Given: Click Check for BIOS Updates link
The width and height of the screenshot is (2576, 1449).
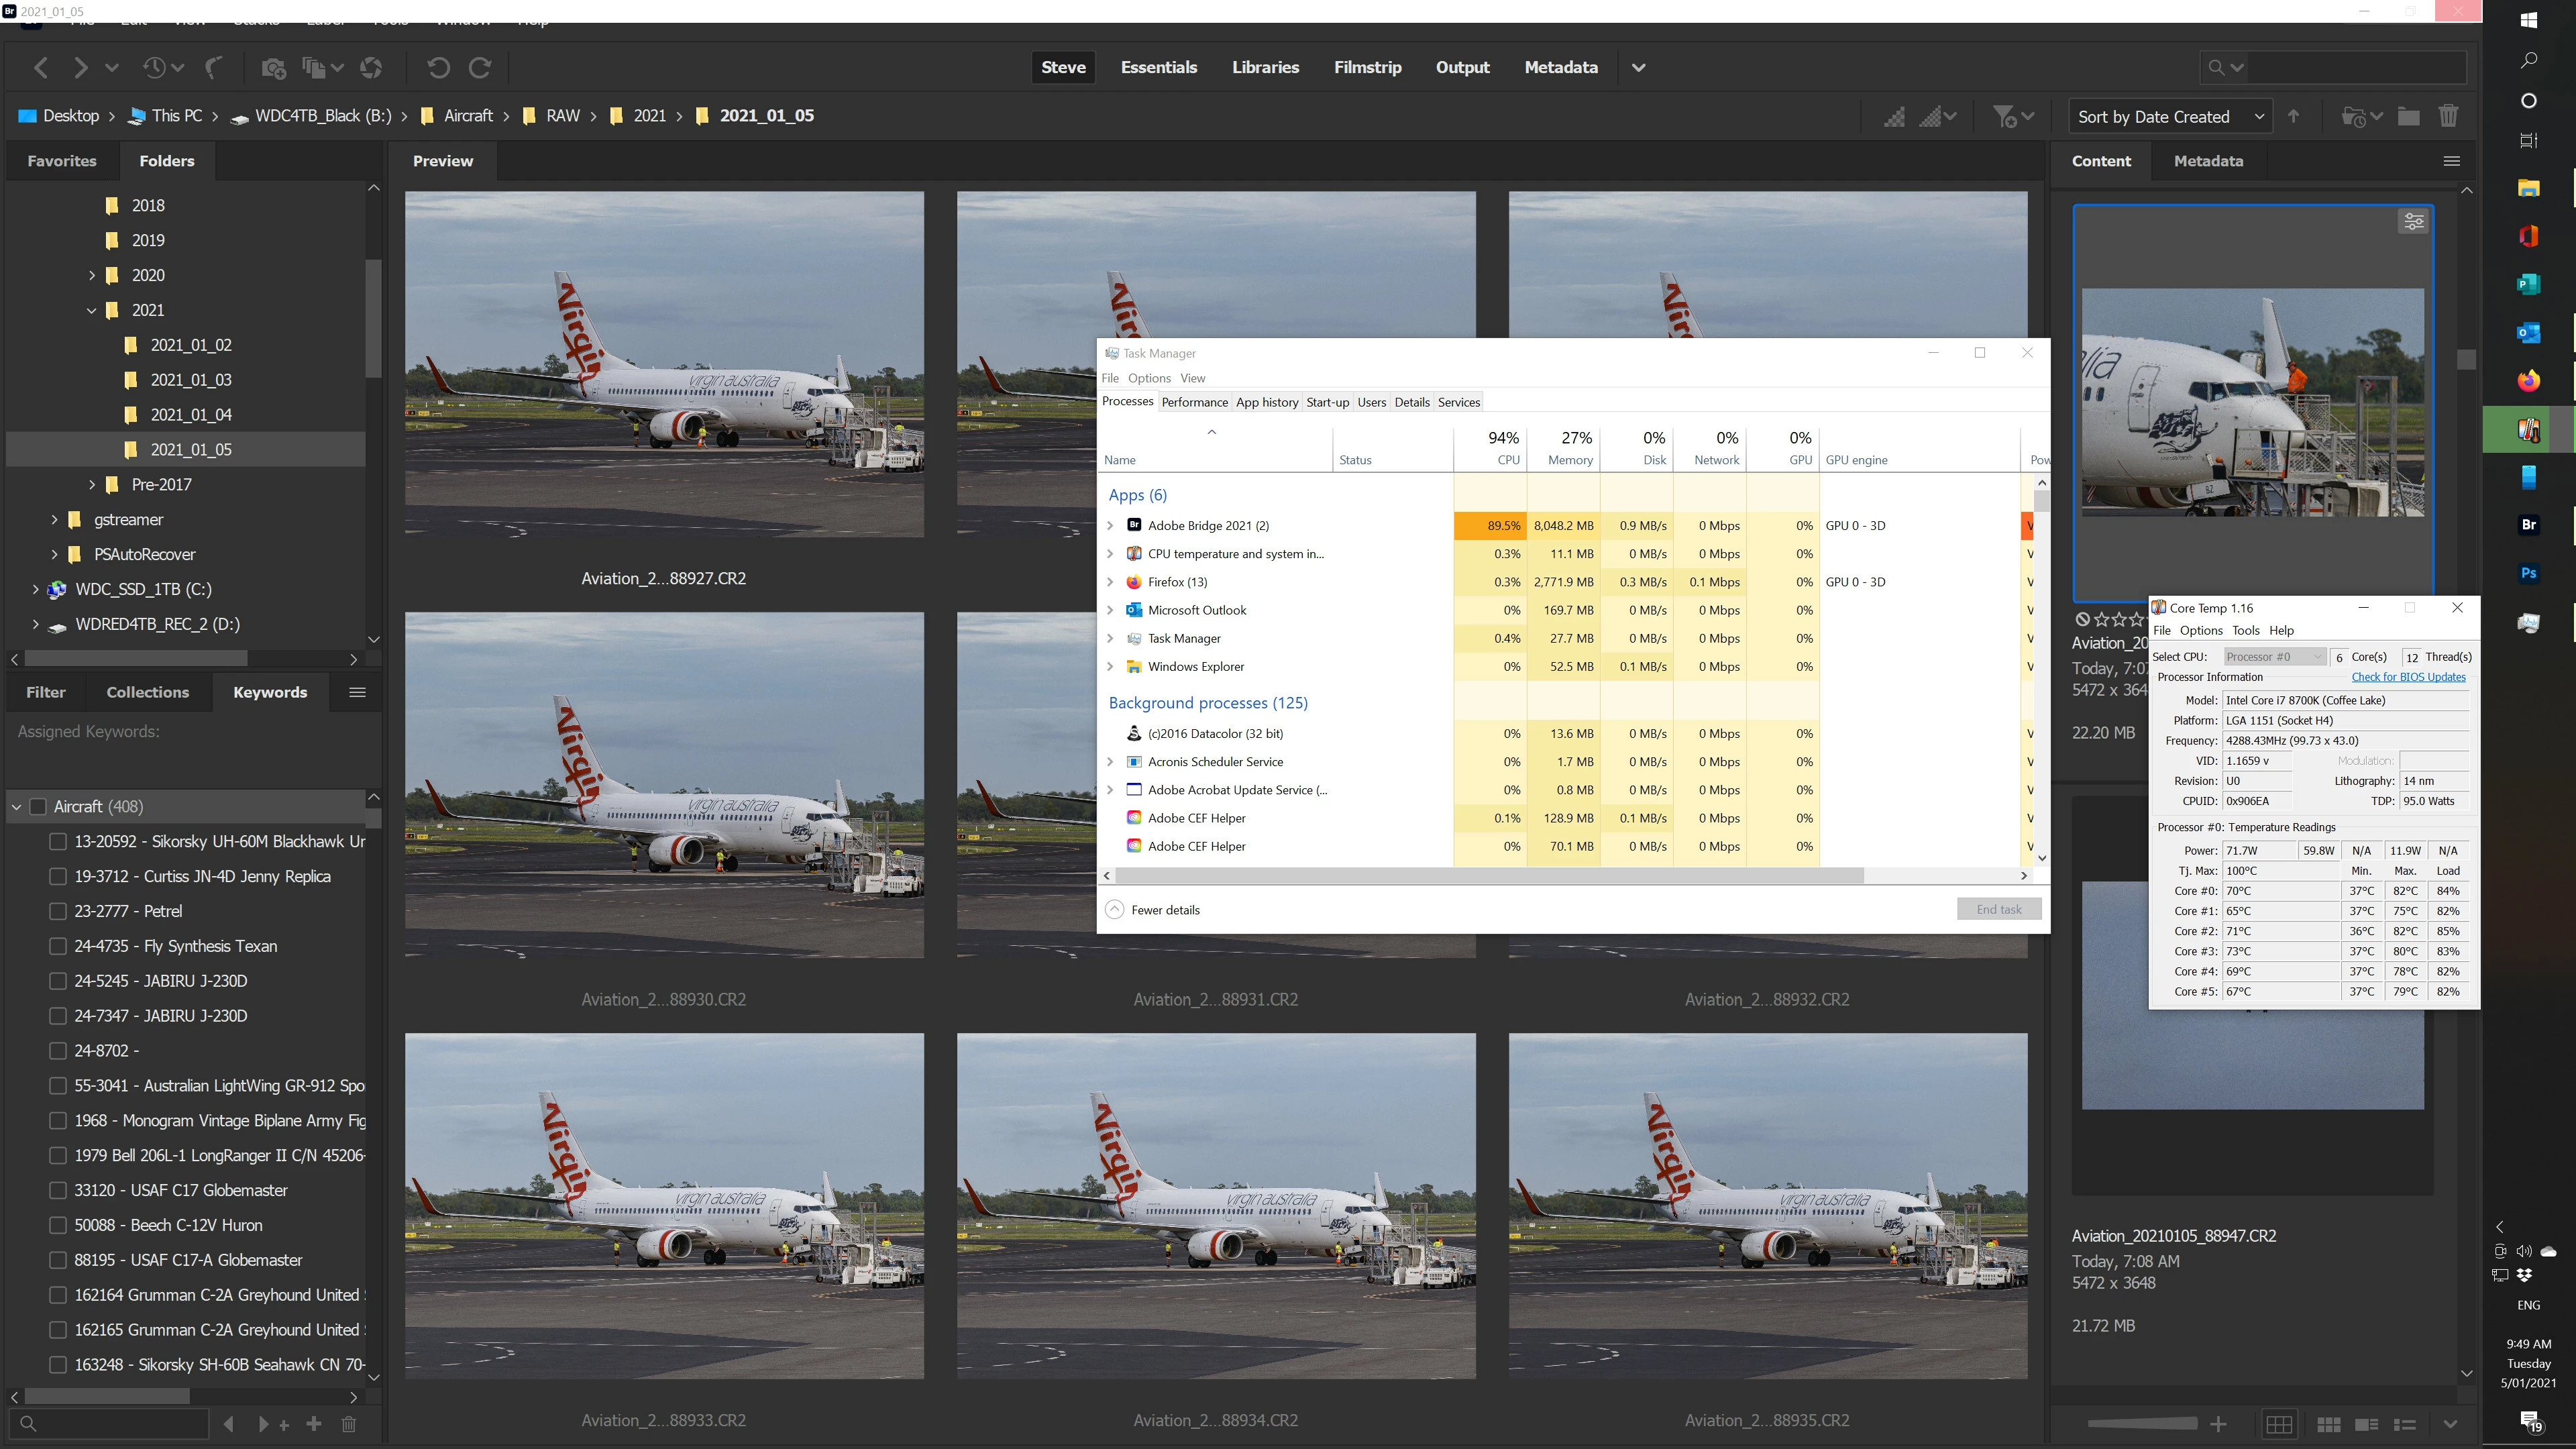Looking at the screenshot, I should point(2408,677).
